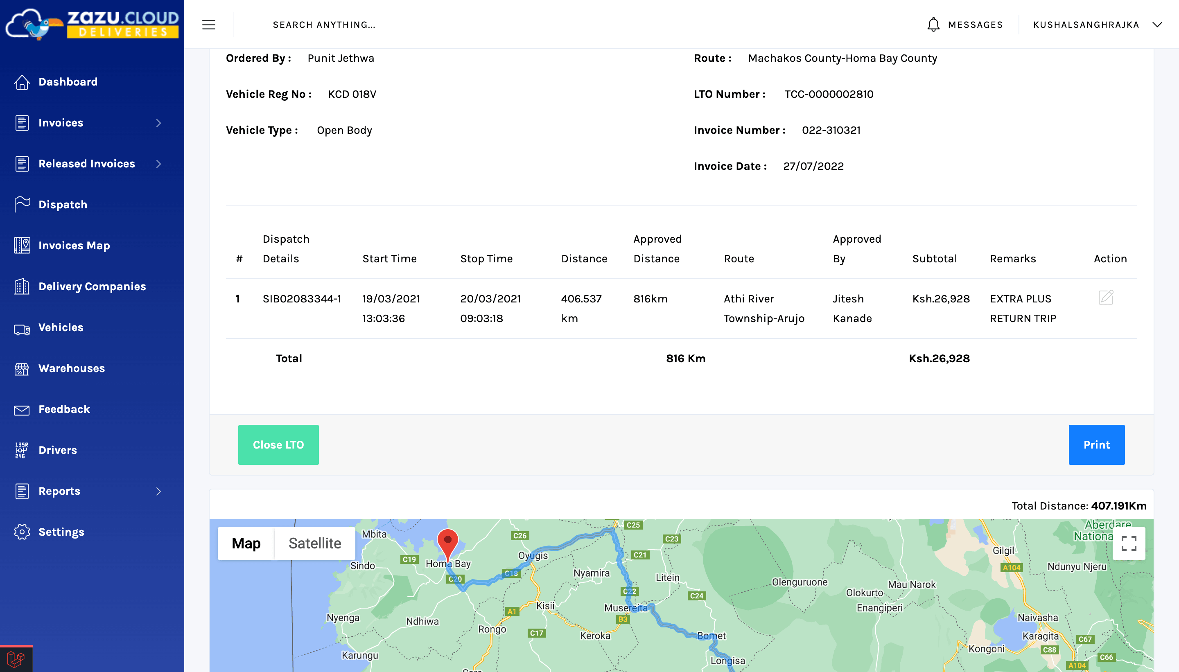The image size is (1179, 672).
Task: Click the Delivery Companies building icon
Action: (22, 286)
